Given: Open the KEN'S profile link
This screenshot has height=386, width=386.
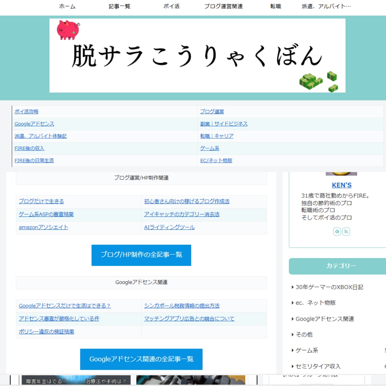Looking at the screenshot, I should (341, 185).
